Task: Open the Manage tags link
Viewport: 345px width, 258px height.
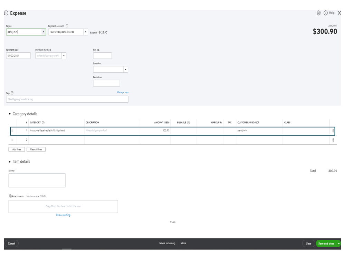Action: tap(123, 92)
